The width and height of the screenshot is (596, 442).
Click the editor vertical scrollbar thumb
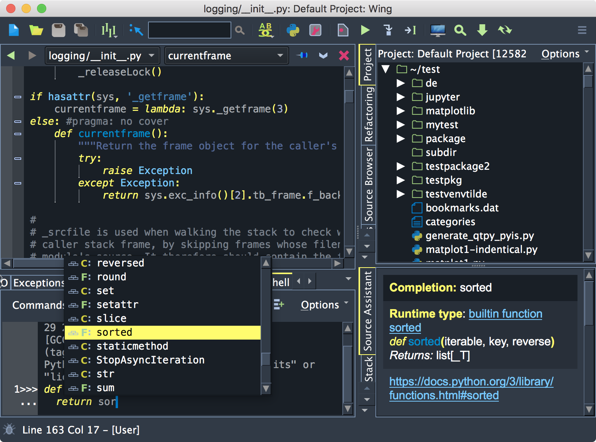[349, 96]
